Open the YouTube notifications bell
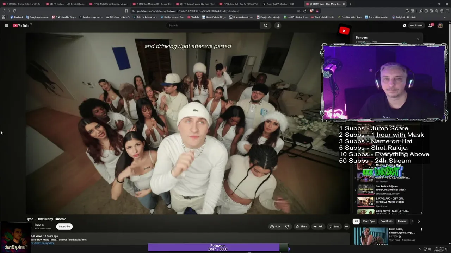This screenshot has width=451, height=253. (430, 25)
